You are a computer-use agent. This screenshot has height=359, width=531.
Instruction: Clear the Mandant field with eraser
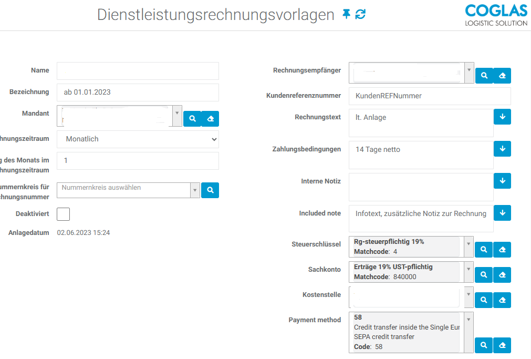pos(210,119)
